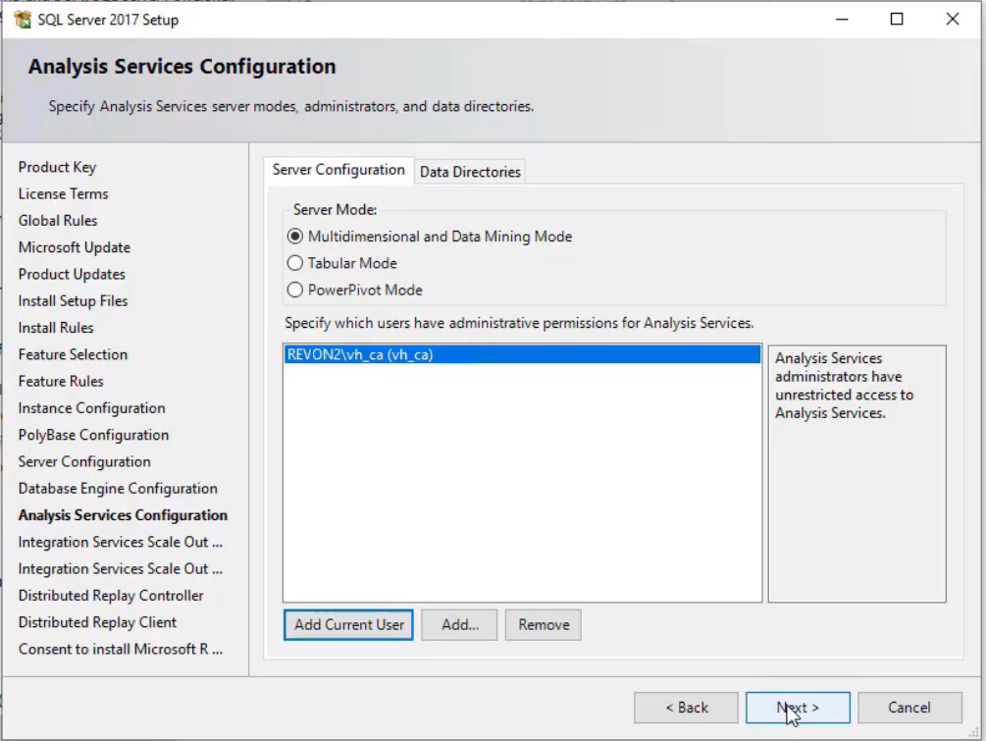This screenshot has height=741, width=986.
Task: Click Distributed Replay Client step
Action: coord(97,622)
